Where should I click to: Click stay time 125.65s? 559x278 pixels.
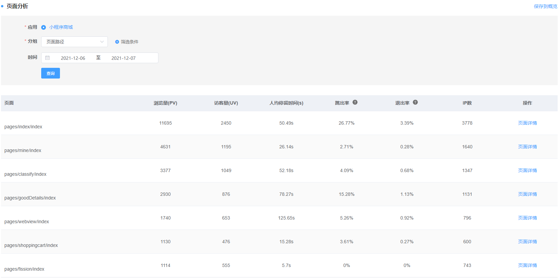pos(286,218)
